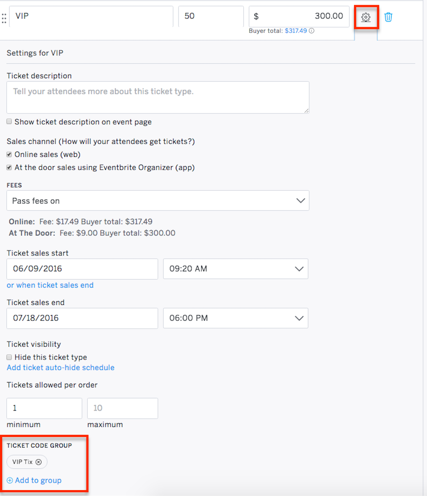Click 'or when ticket sales end' link

click(50, 285)
